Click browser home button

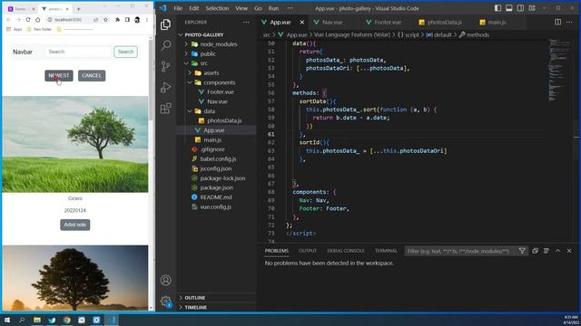(x=37, y=20)
